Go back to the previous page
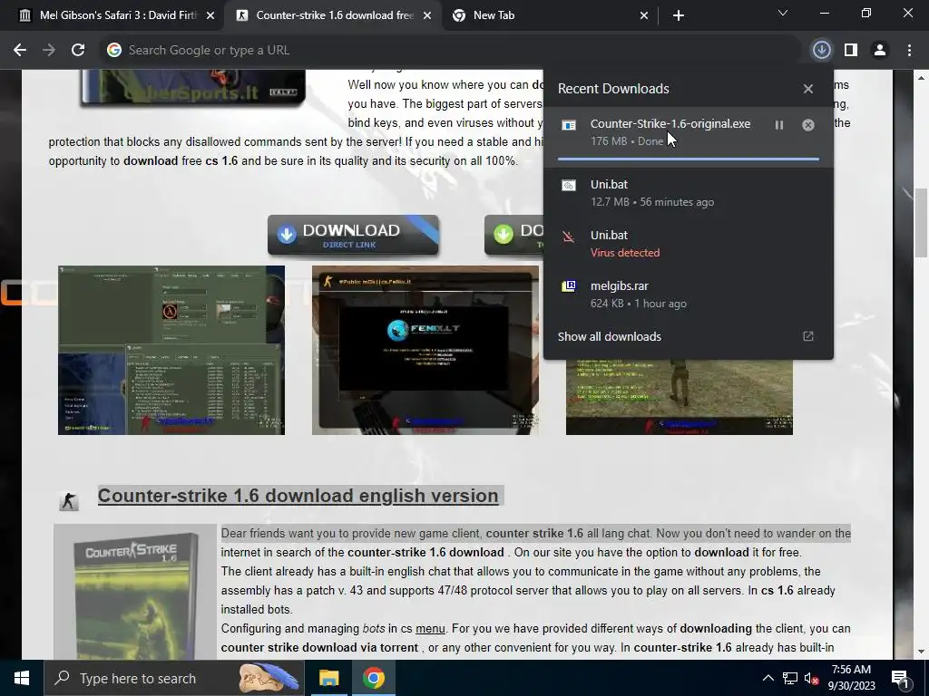The image size is (929, 696). tap(20, 51)
